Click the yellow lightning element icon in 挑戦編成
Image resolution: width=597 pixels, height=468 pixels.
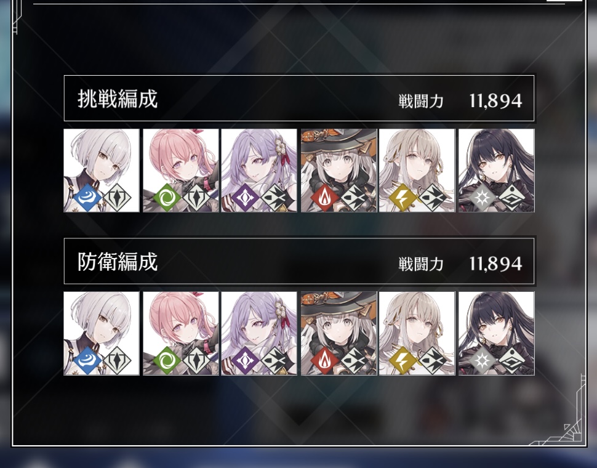(403, 198)
